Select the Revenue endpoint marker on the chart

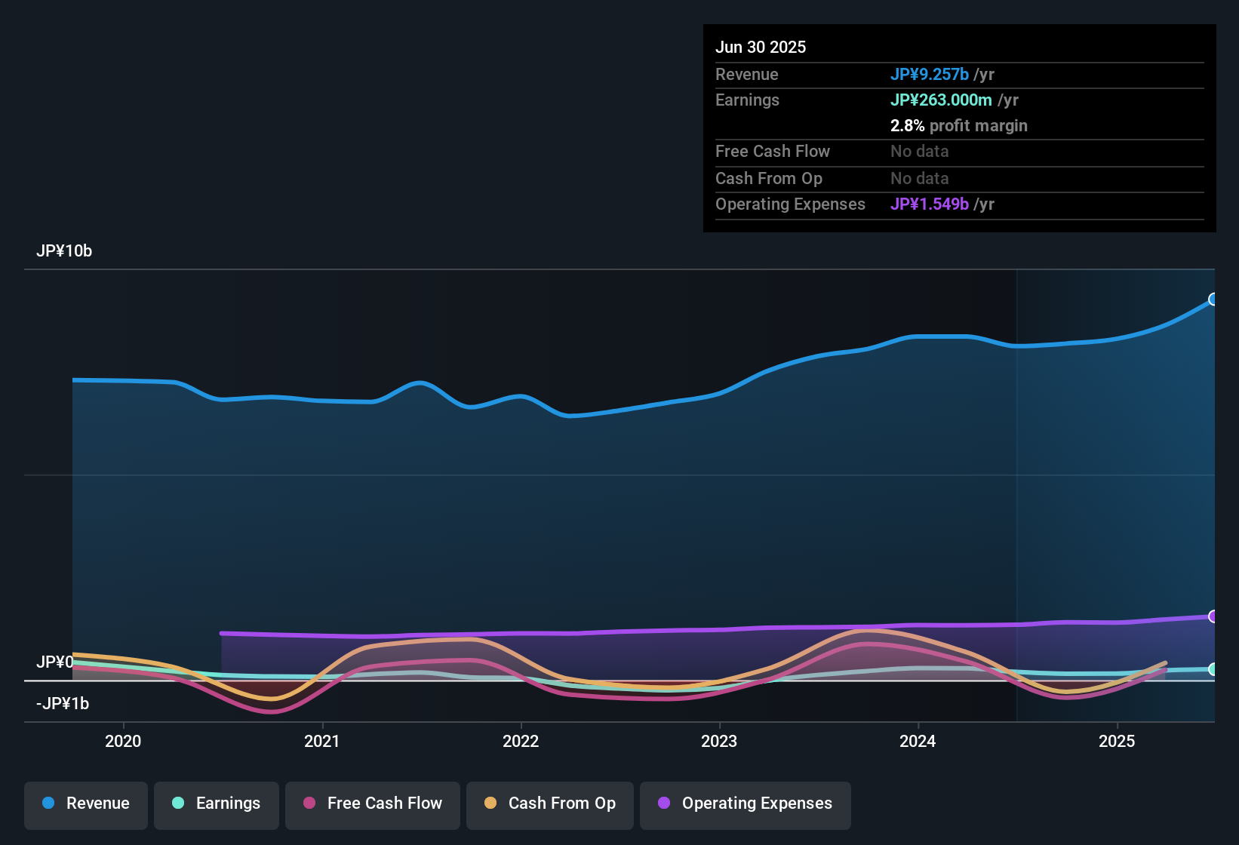coord(1213,299)
